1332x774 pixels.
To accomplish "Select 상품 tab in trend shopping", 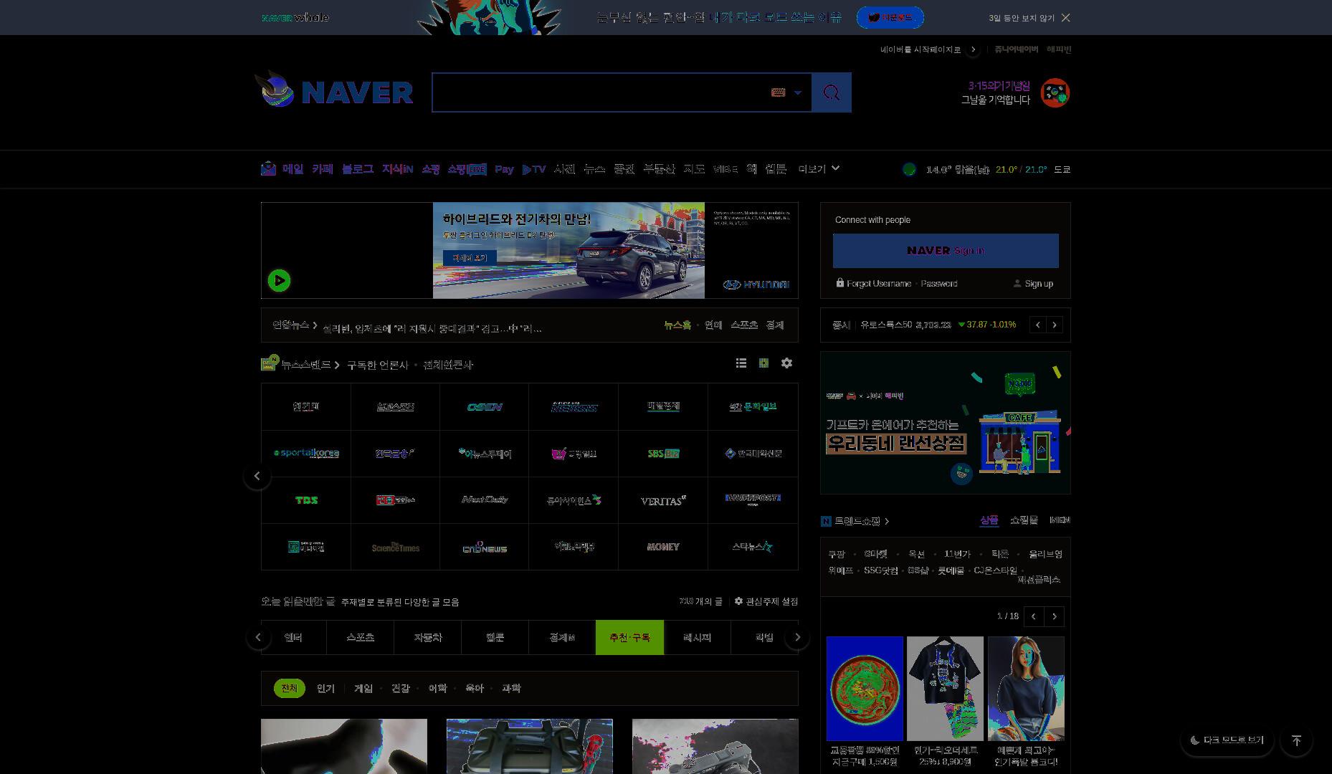I will (x=989, y=520).
